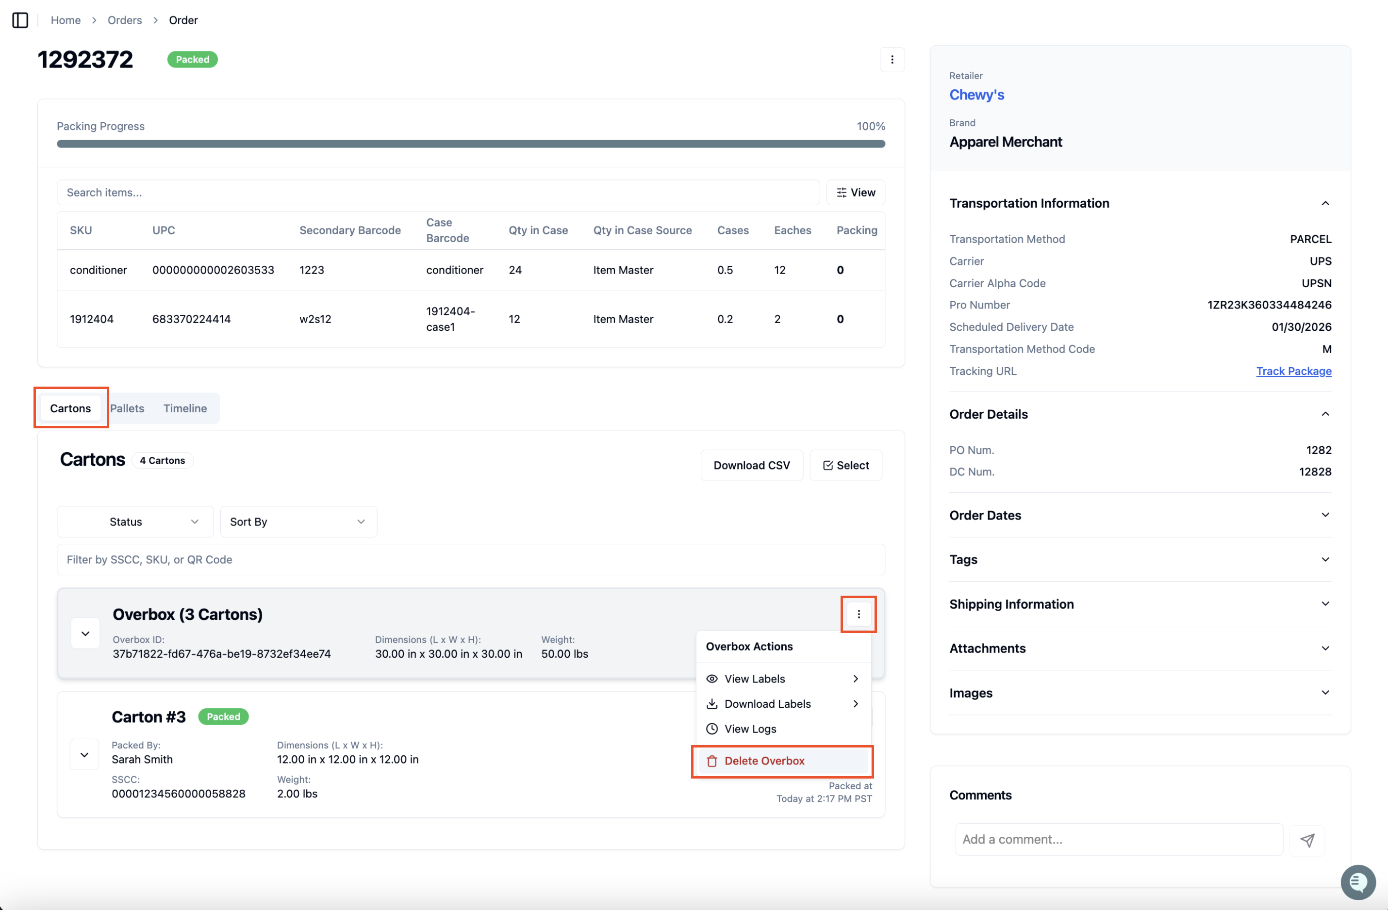Viewport: 1388px width, 910px height.
Task: Open the Status filter dropdown
Action: 135,522
